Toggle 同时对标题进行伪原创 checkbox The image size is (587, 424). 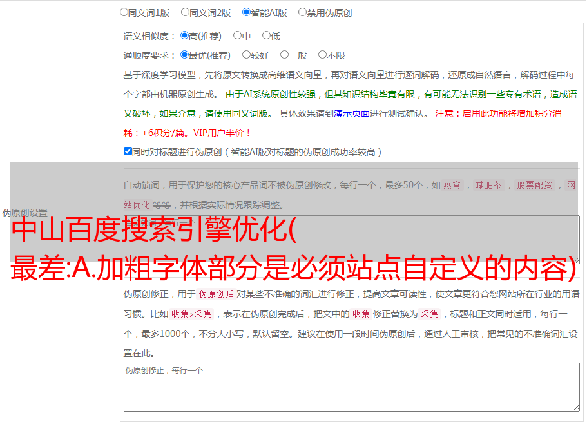128,151
